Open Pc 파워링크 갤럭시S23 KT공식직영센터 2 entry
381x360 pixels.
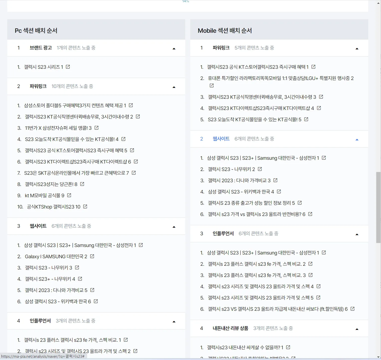(79, 116)
